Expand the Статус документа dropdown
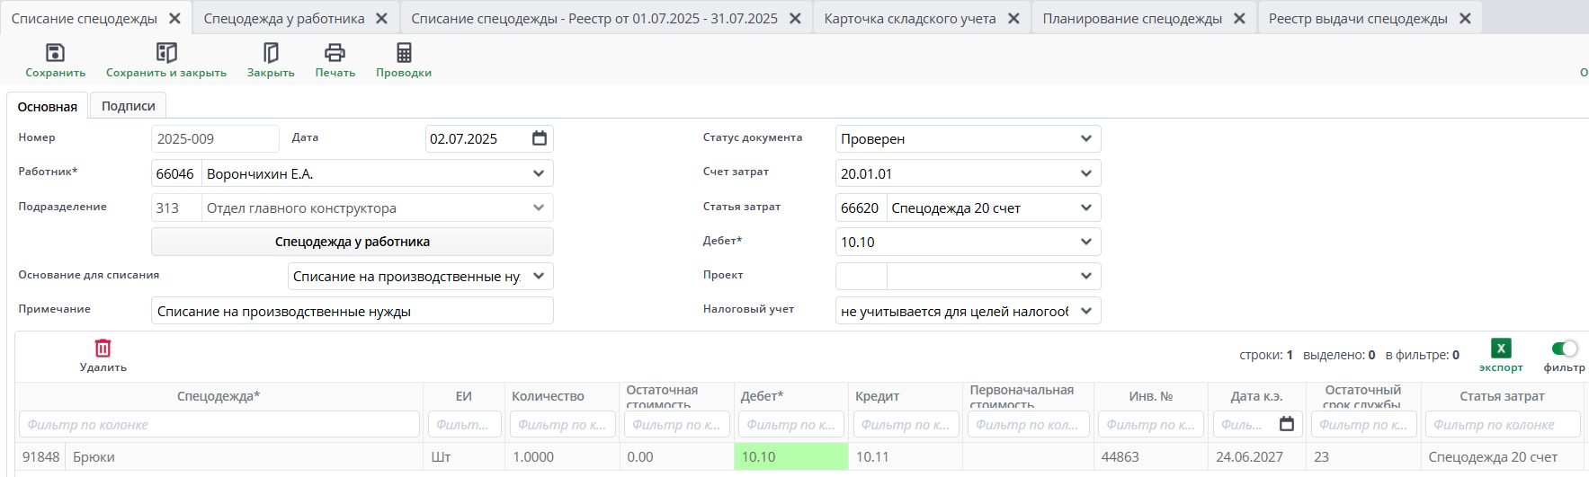Screen dimensions: 1589x477 pyautogui.click(x=1085, y=138)
